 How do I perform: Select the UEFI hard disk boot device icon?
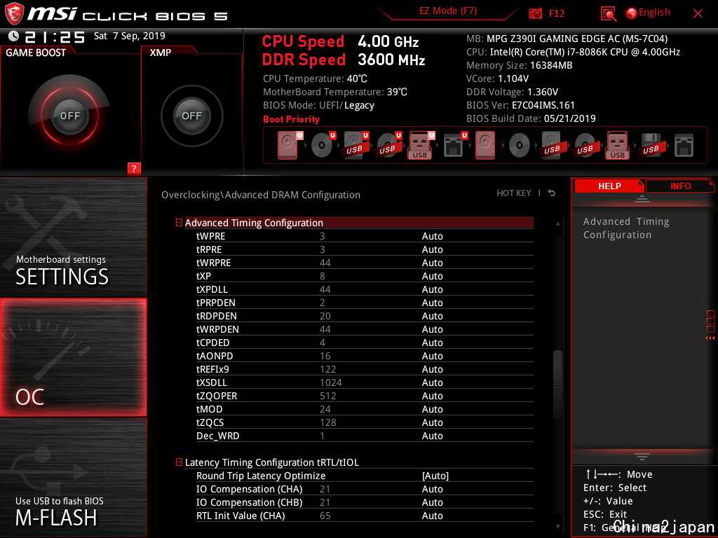point(290,145)
